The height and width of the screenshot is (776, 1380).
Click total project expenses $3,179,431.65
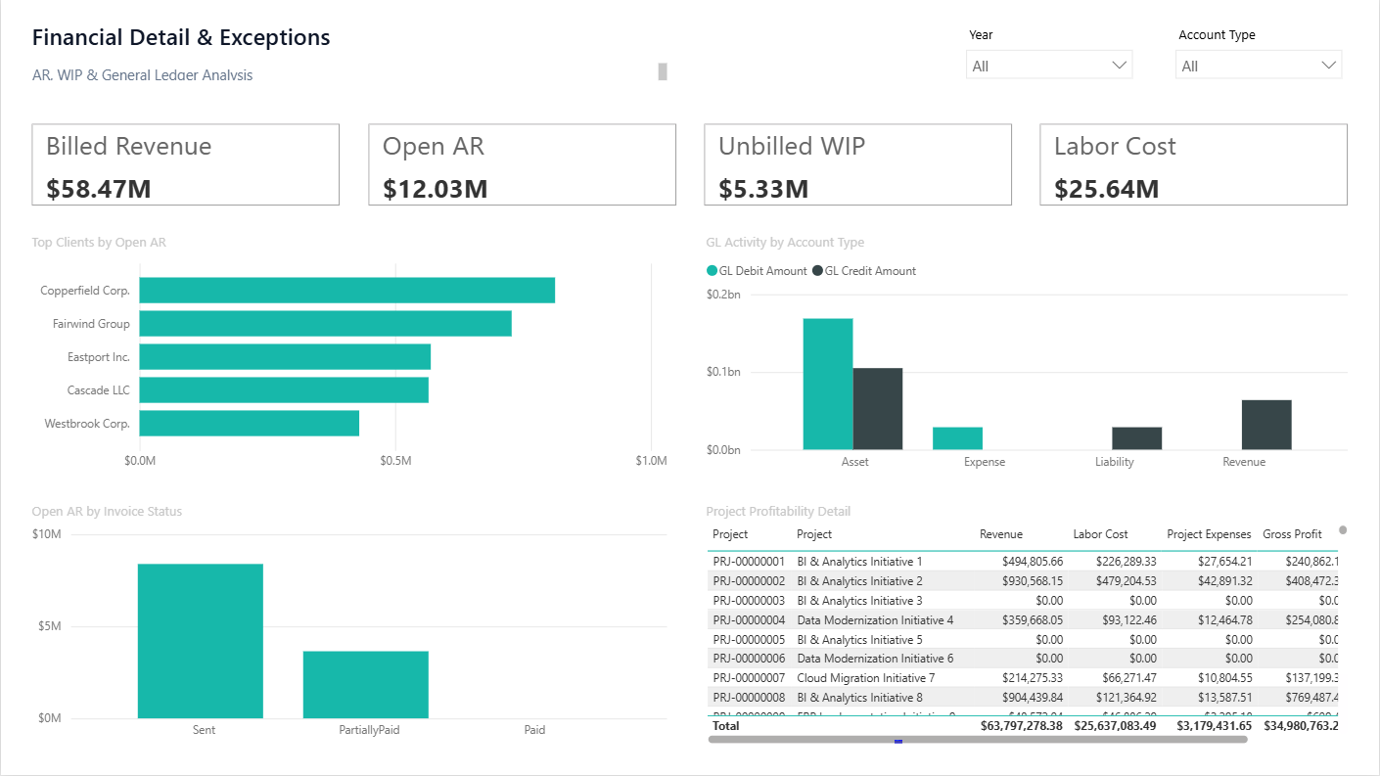coord(1215,726)
